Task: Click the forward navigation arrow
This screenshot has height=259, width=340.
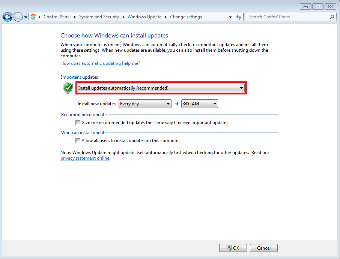Action: (x=18, y=17)
